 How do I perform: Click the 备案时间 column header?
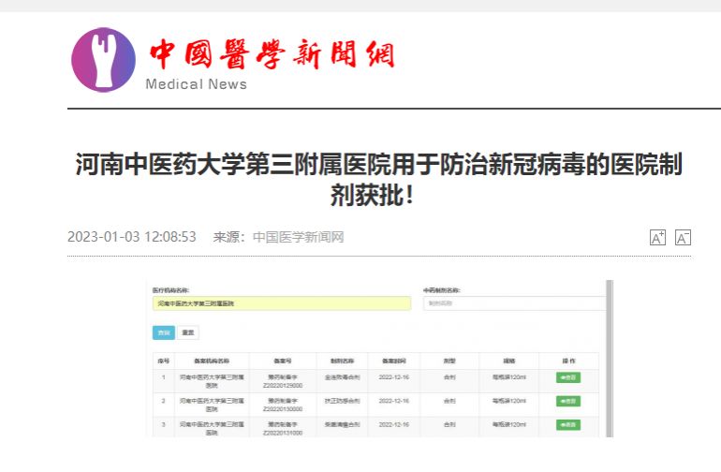393,361
